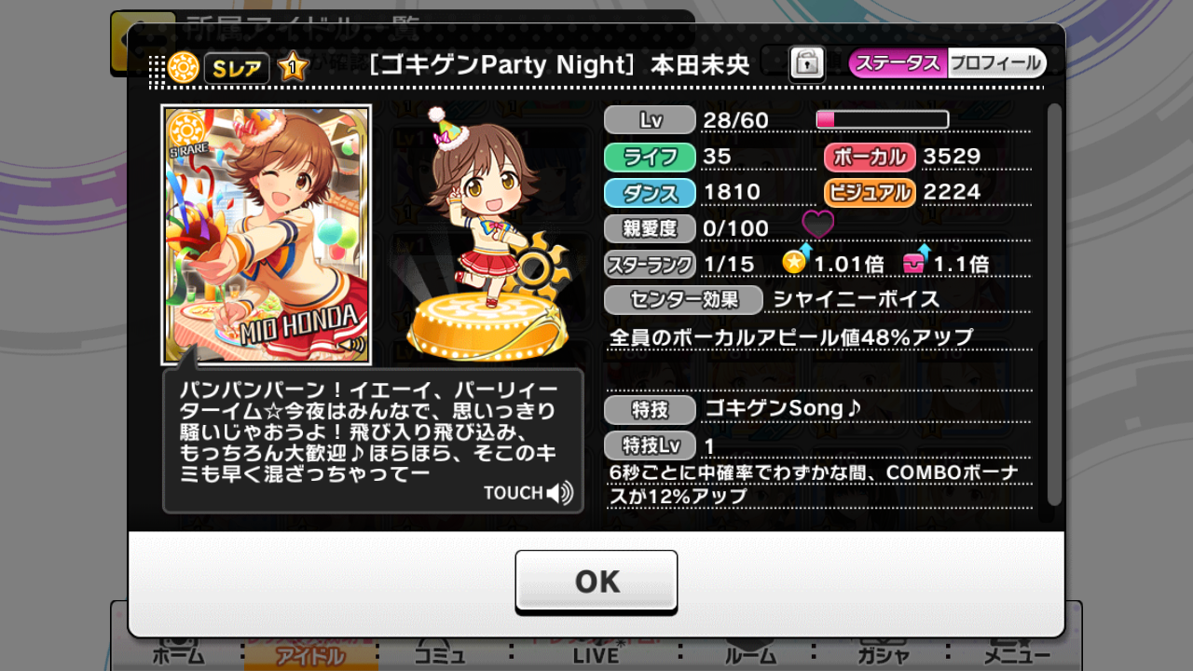Click the 特技 skill label

(x=650, y=409)
